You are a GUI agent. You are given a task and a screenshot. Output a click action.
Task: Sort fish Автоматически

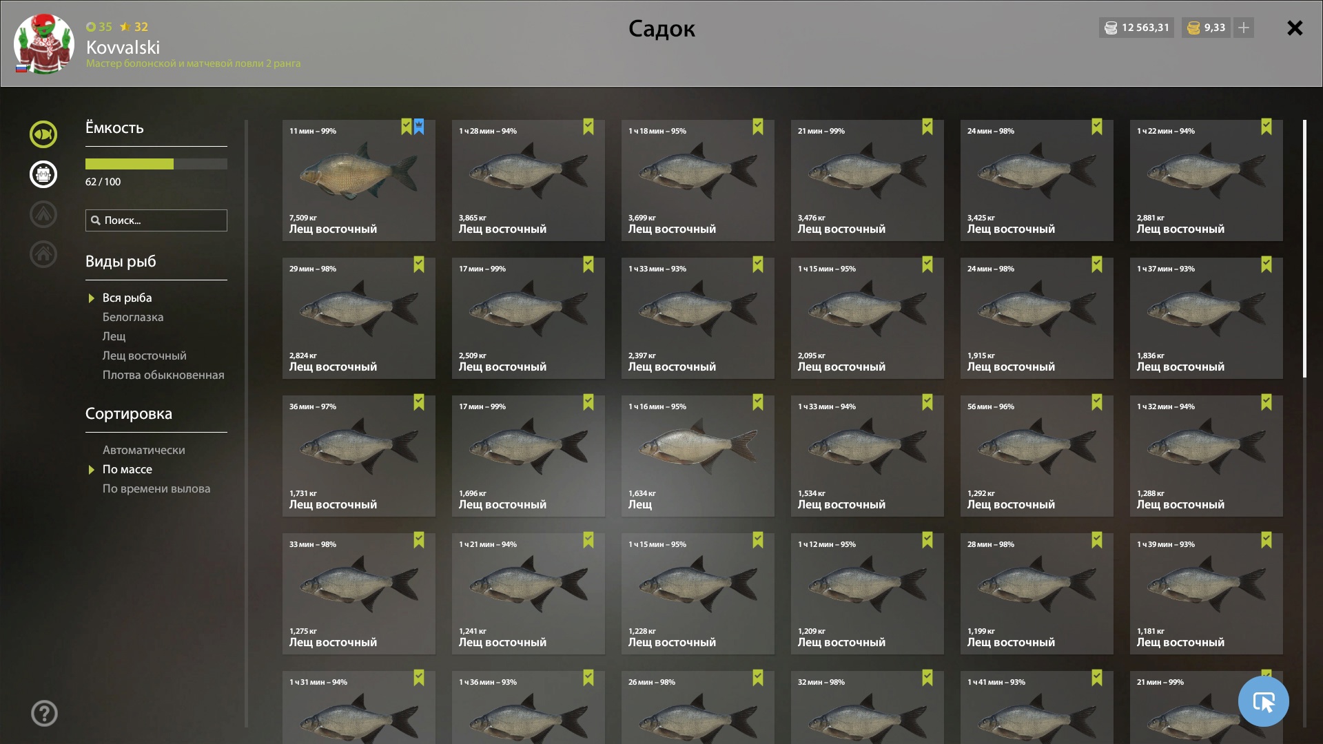pos(144,450)
